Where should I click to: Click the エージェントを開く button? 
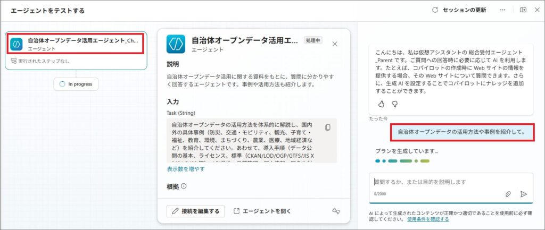click(x=262, y=211)
